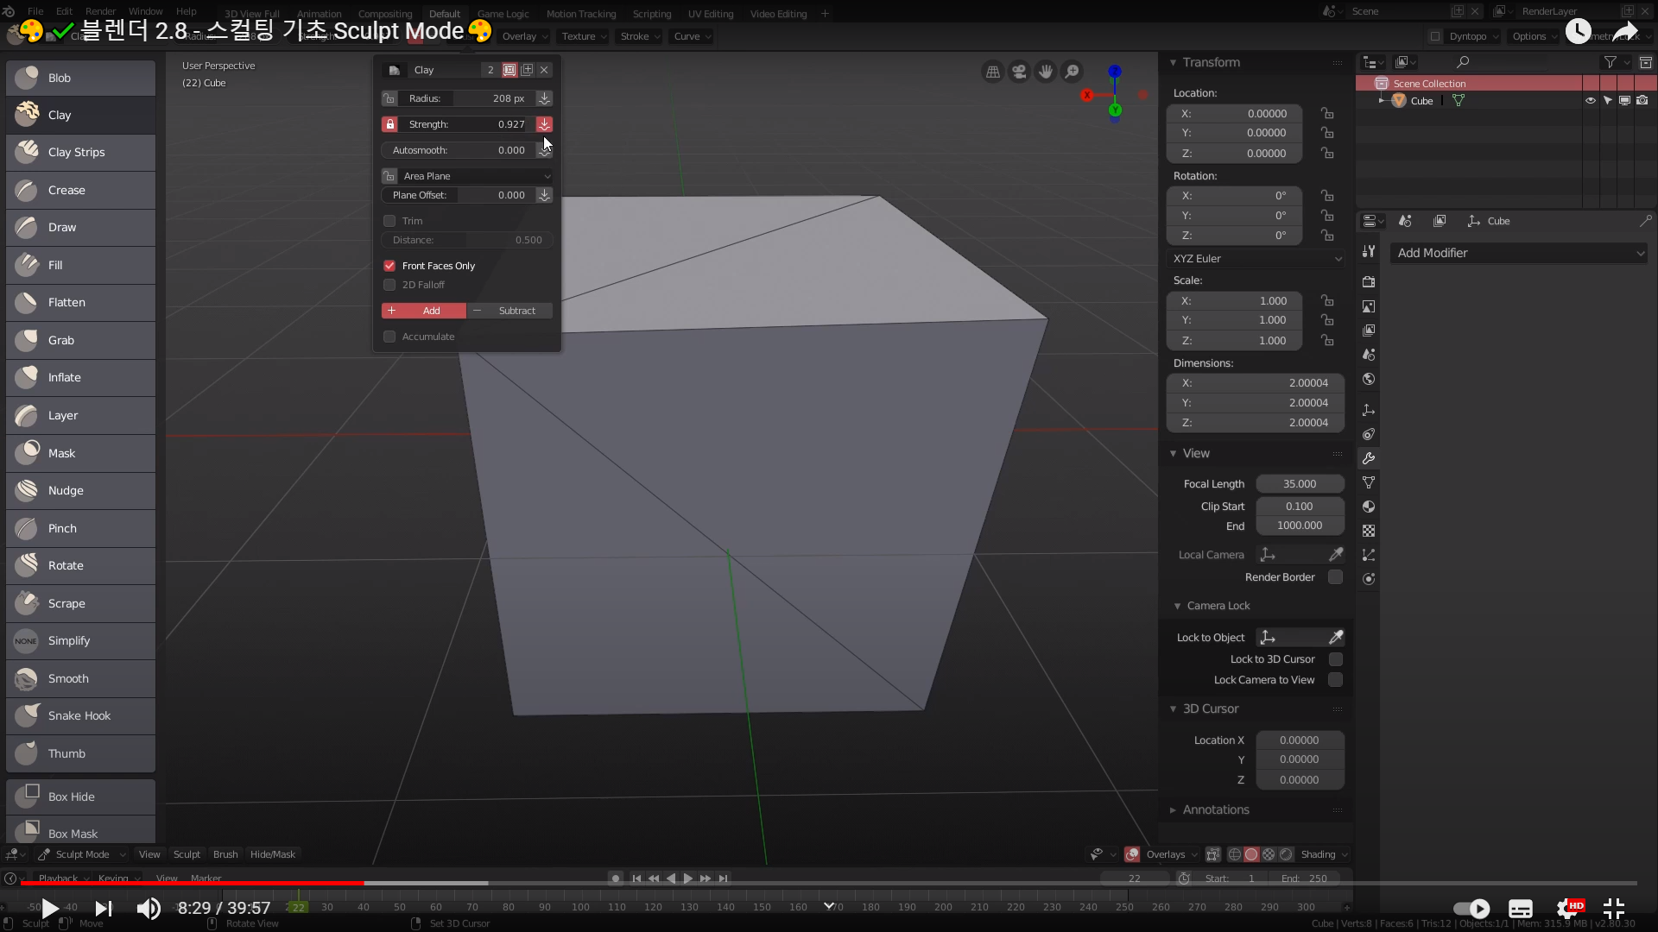Hide Cube with the eye icon
1658x932 pixels.
[1590, 101]
